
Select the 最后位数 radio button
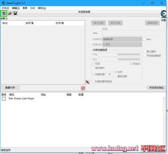116,76
